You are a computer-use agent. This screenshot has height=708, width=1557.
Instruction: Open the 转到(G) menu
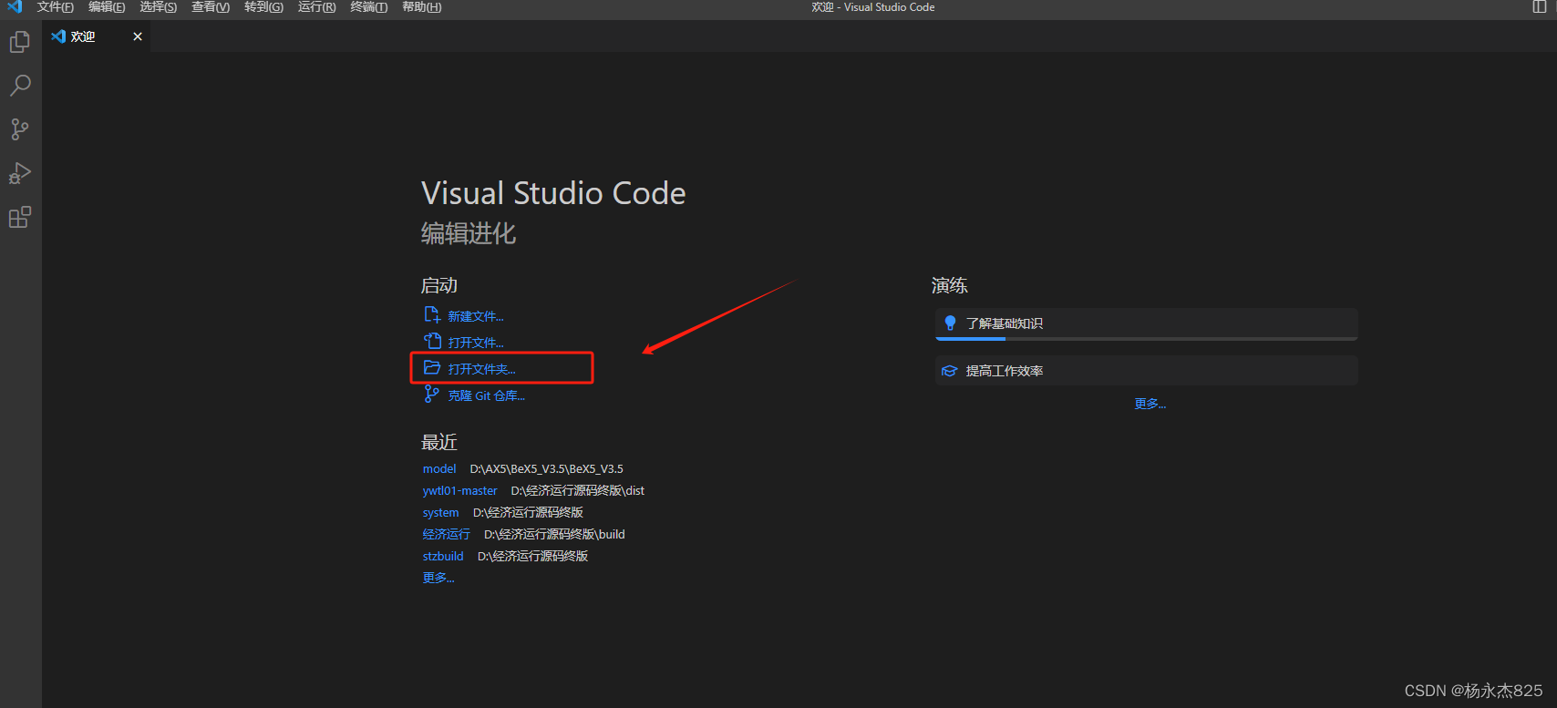click(x=264, y=6)
